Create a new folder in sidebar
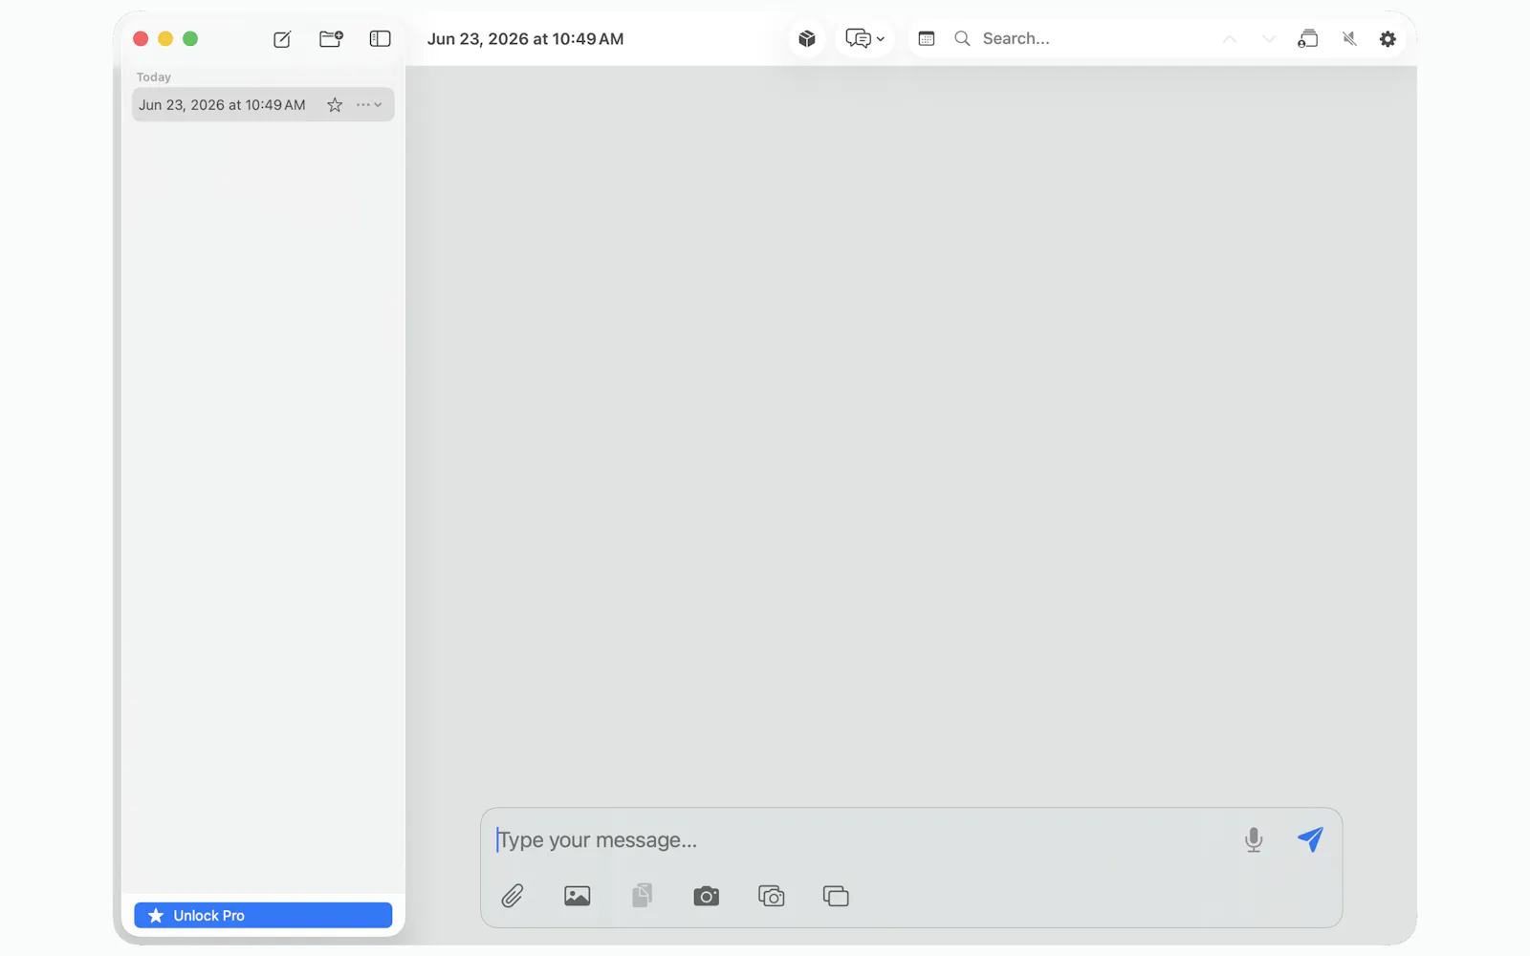This screenshot has height=956, width=1530. 331,39
